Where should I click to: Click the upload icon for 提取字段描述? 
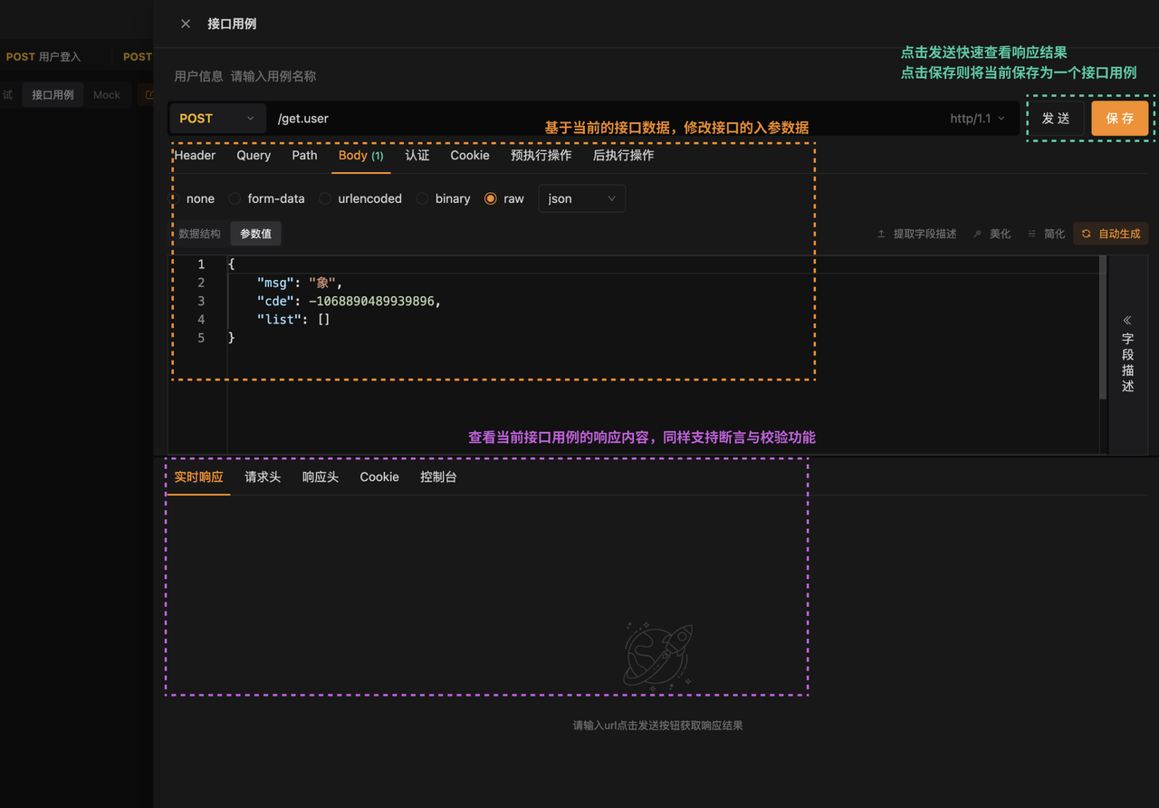[881, 234]
